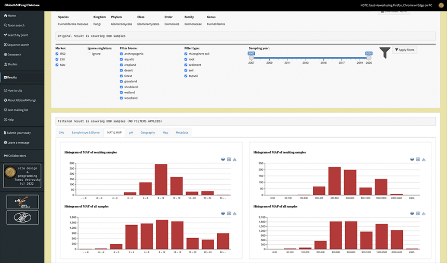Uncheck the desert biome filter
447x263 pixels.
click(x=121, y=71)
